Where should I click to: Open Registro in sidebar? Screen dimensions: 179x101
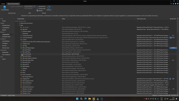[4, 30]
